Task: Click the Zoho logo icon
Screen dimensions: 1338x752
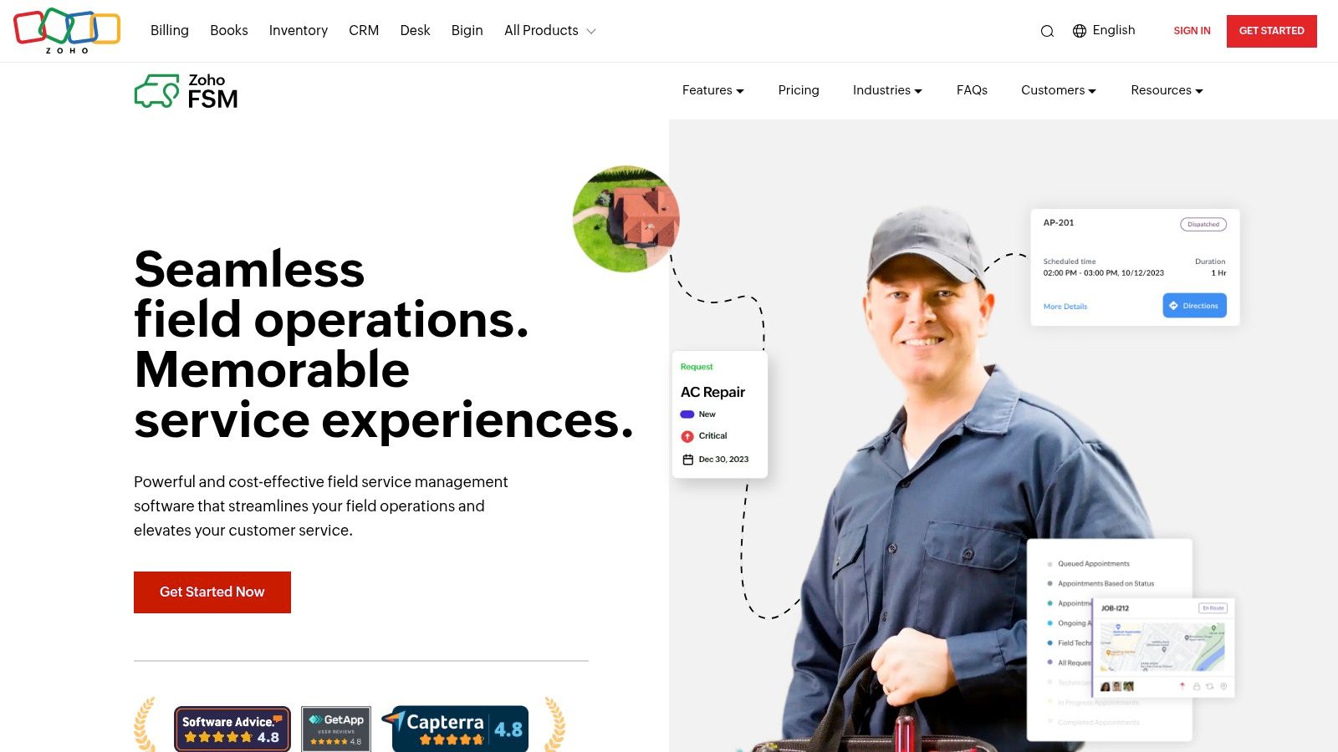Action: pyautogui.click(x=67, y=31)
